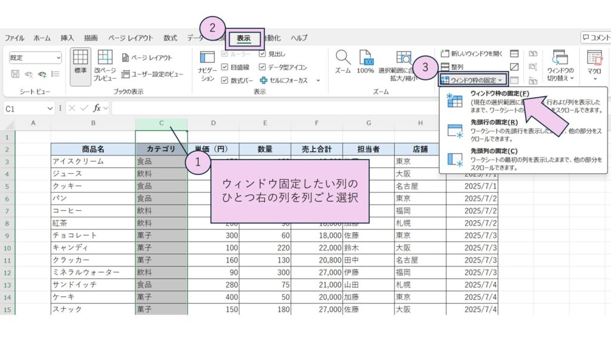611x343 pixels.
Task: Toggle the 見出し headings checkbox
Action: click(x=263, y=54)
